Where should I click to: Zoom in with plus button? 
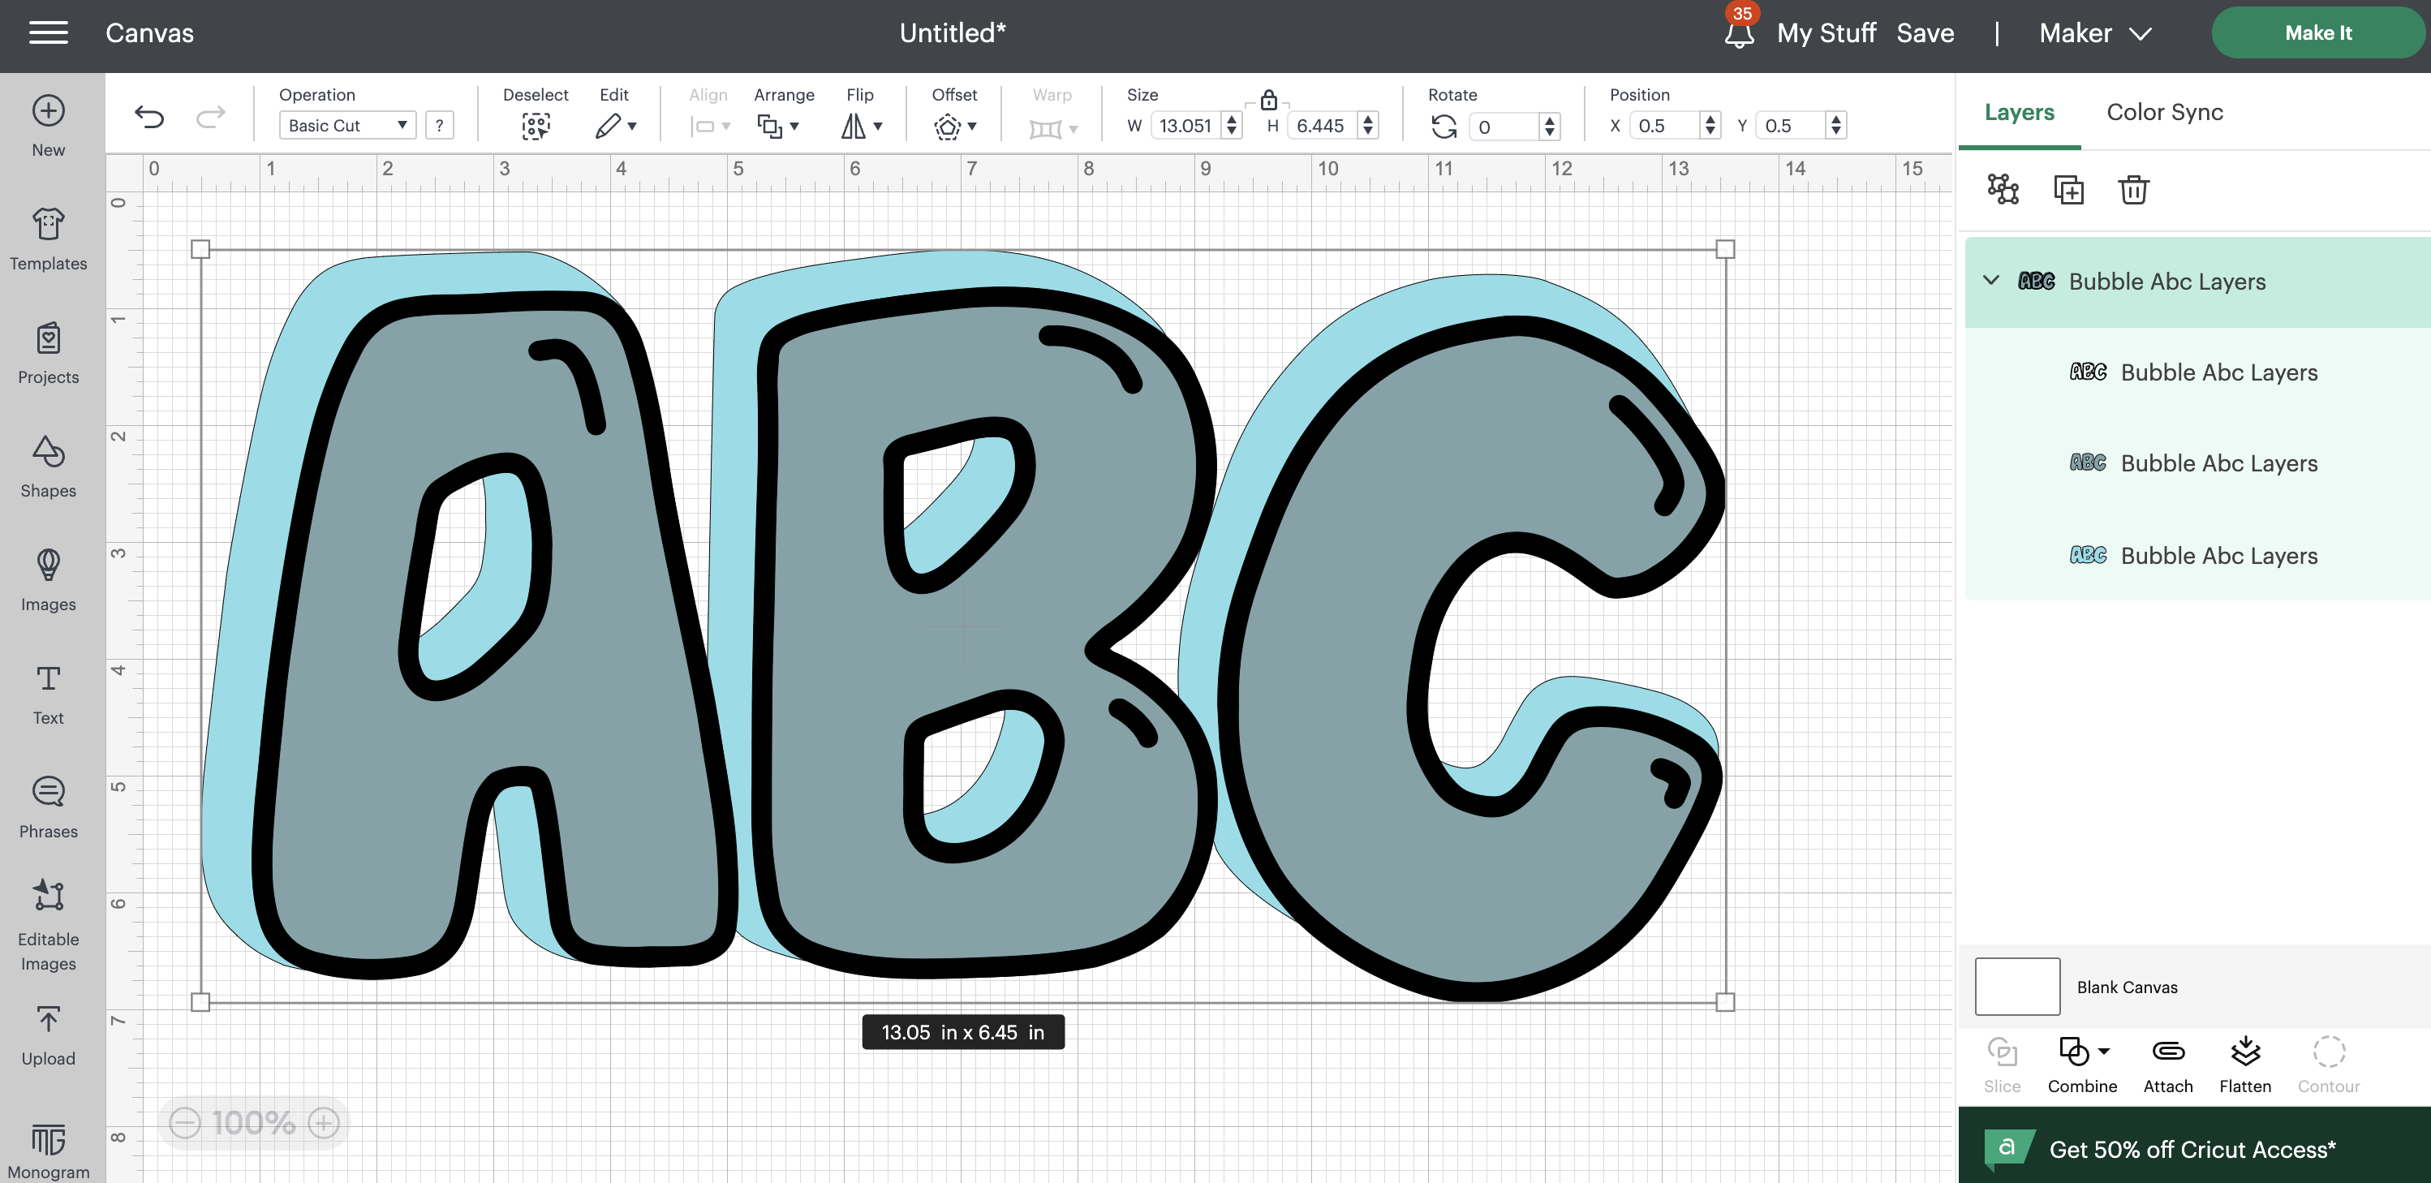pos(324,1123)
